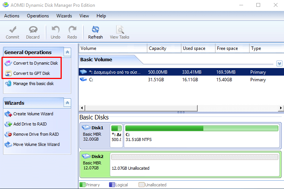Sort by the Free space column header
The width and height of the screenshot is (284, 189).
coord(232,48)
